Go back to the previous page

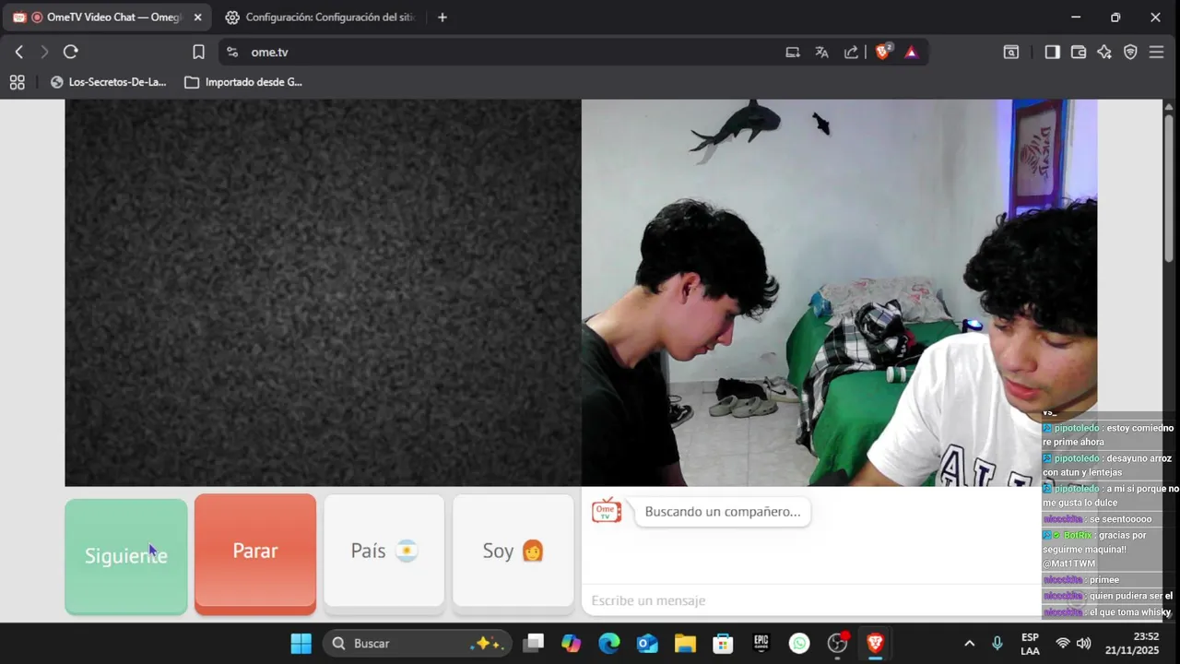click(x=19, y=53)
